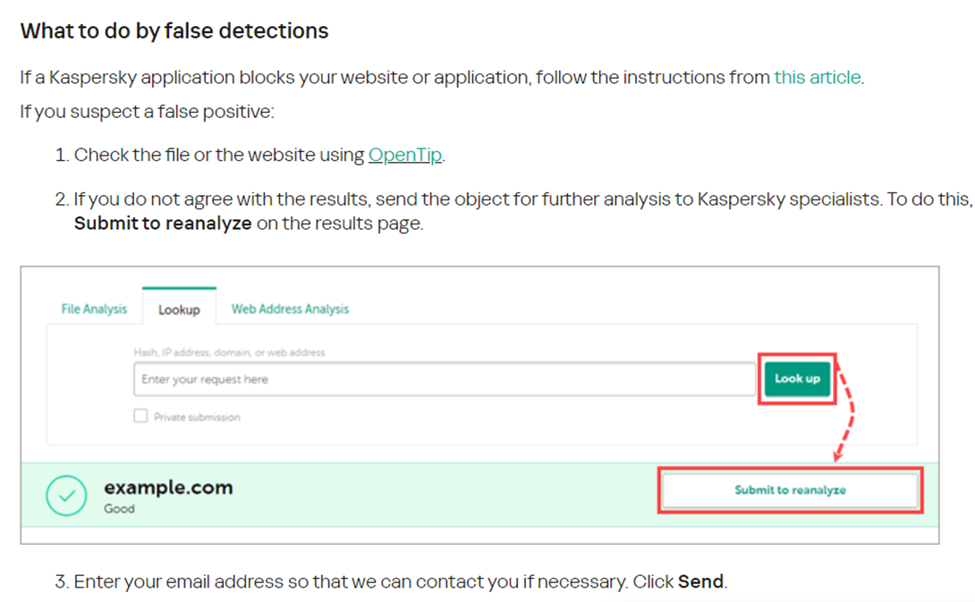Click the 'Private submission' label text
This screenshot has width=975, height=602.
pos(197,417)
